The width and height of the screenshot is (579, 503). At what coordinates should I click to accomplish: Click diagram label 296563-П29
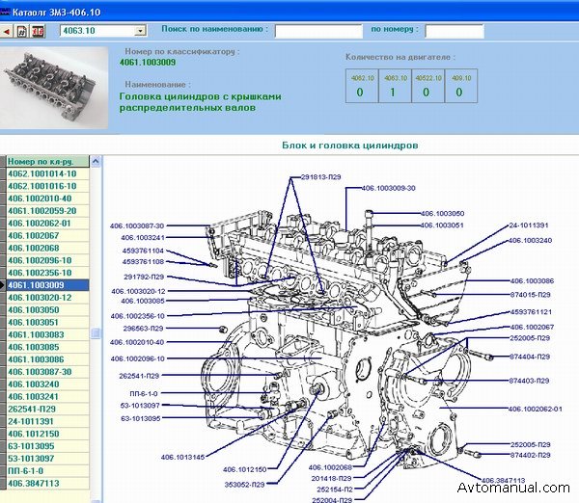coord(143,329)
